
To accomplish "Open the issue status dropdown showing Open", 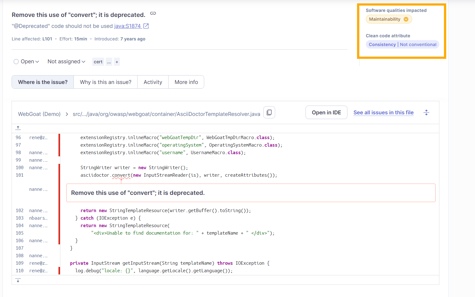I will click(26, 62).
